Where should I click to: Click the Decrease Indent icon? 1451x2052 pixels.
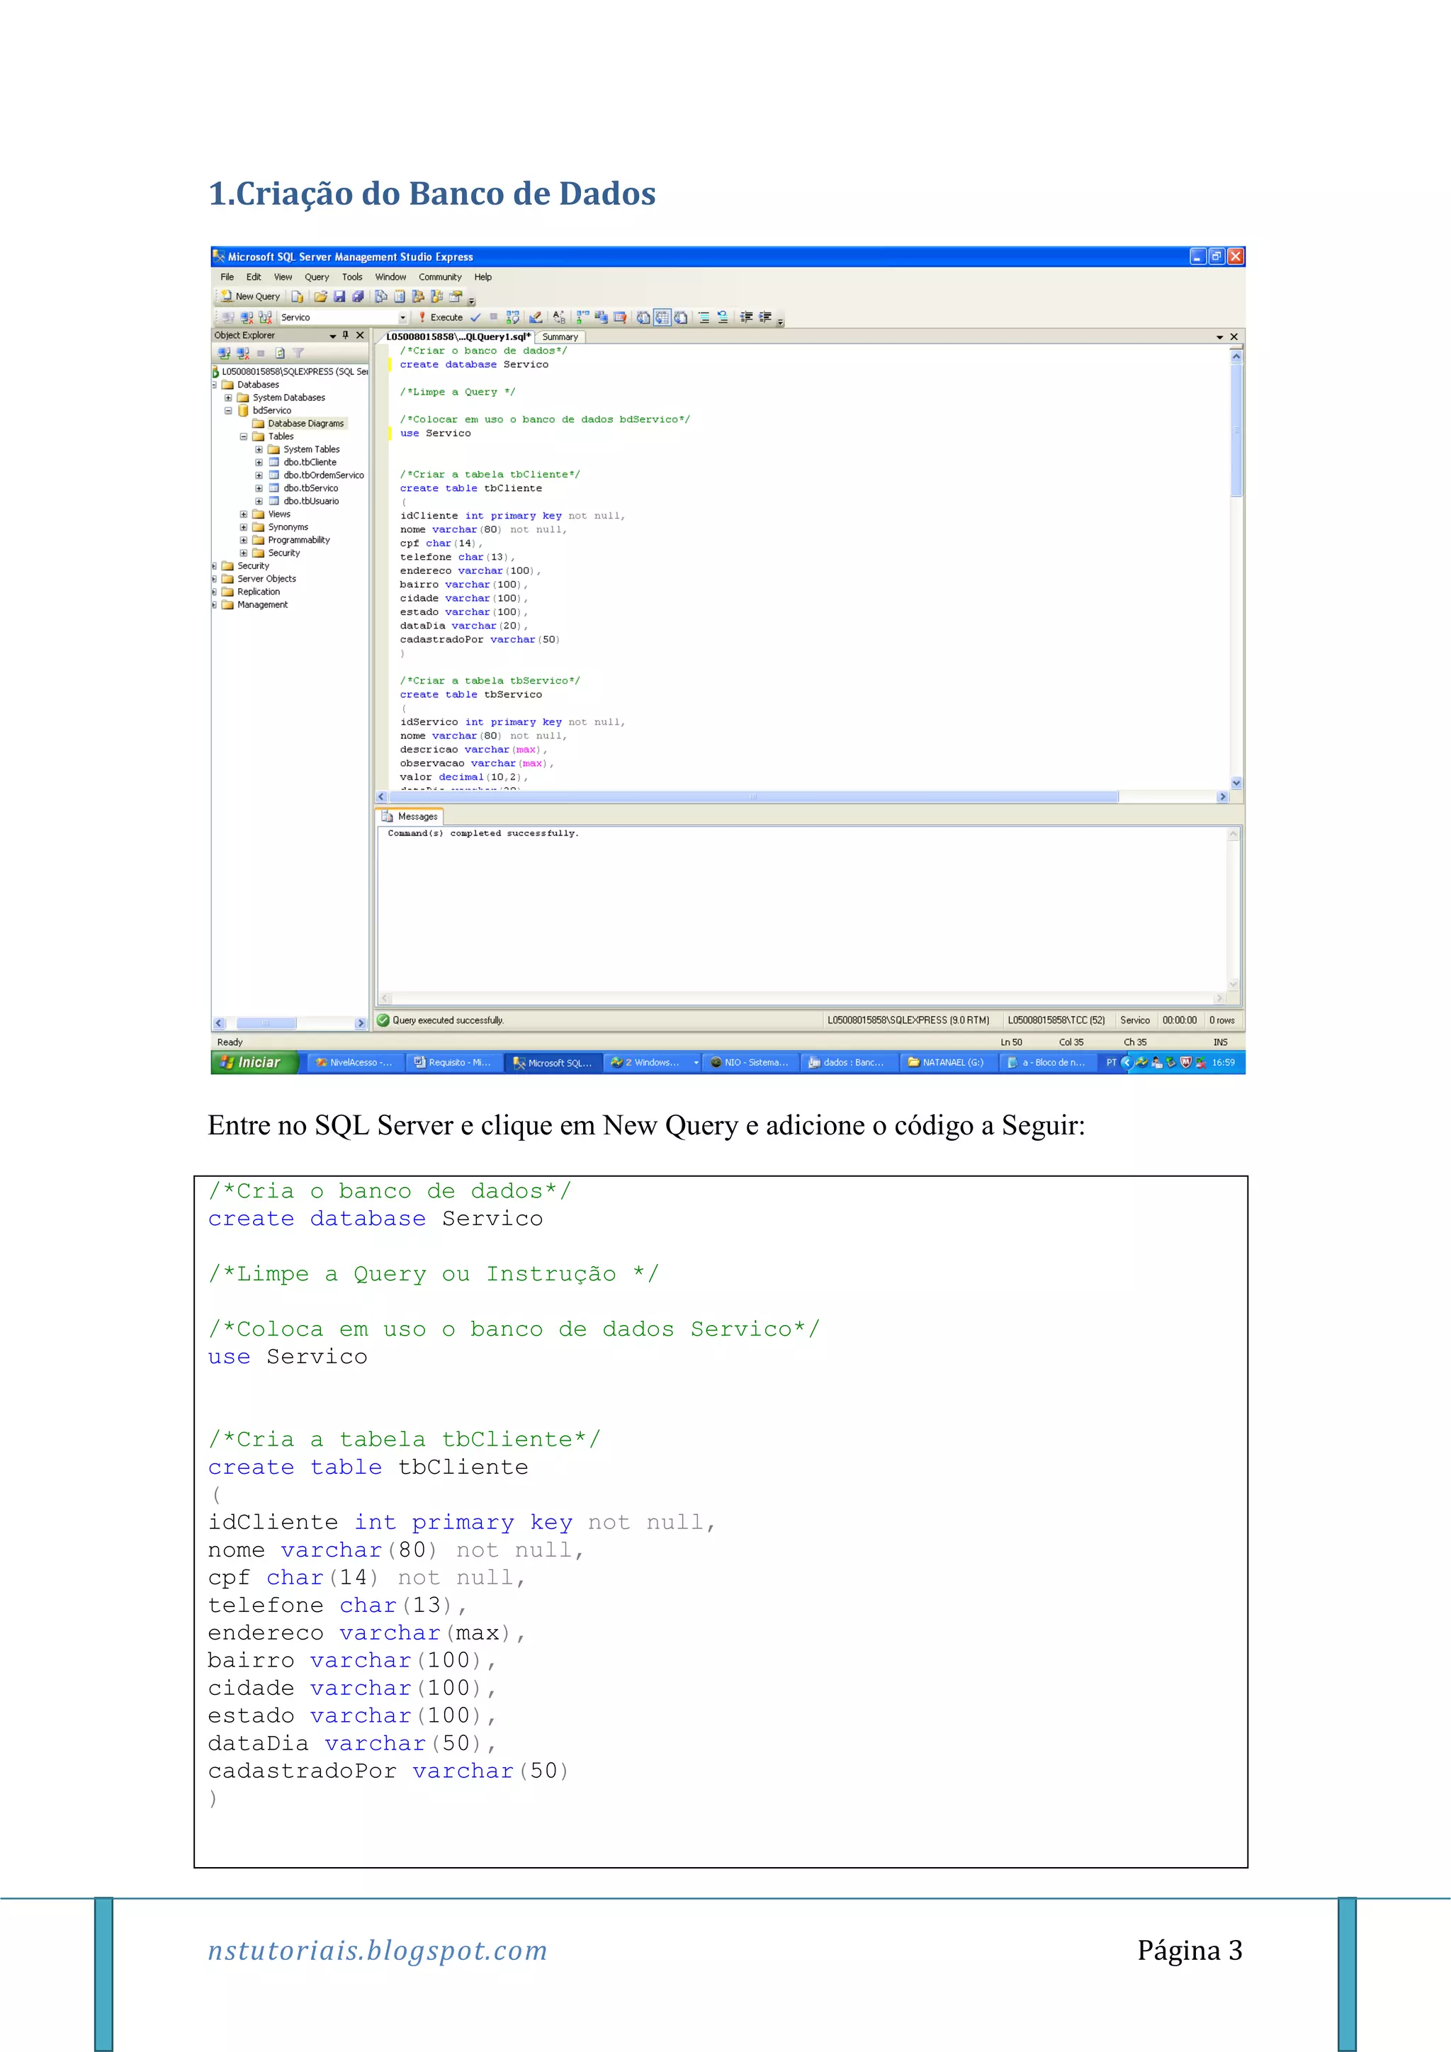[x=746, y=317]
